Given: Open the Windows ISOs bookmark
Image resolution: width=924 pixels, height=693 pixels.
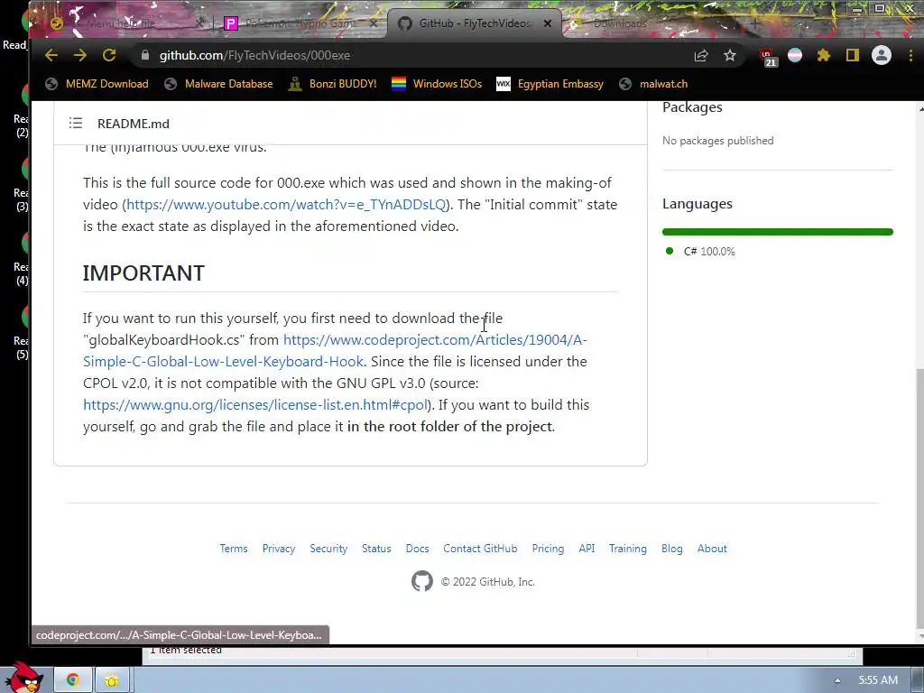Looking at the screenshot, I should (x=437, y=84).
